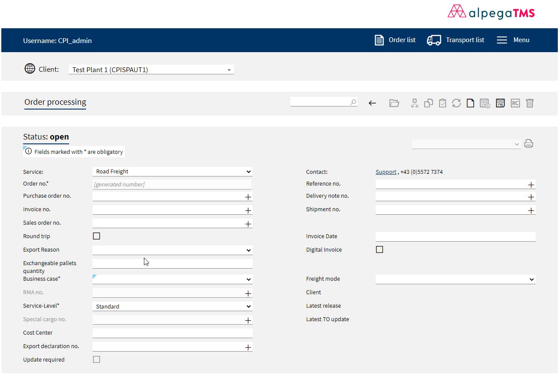The height and width of the screenshot is (392, 560).
Task: Open the Transport list
Action: coord(455,40)
